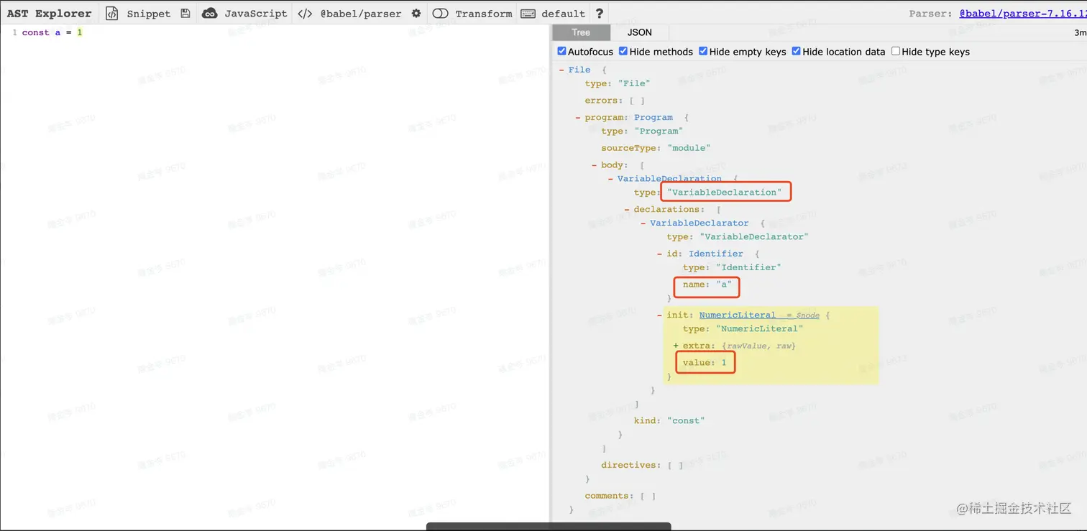Open the JavaScript language menu
This screenshot has width=1087, height=531.
pos(255,13)
